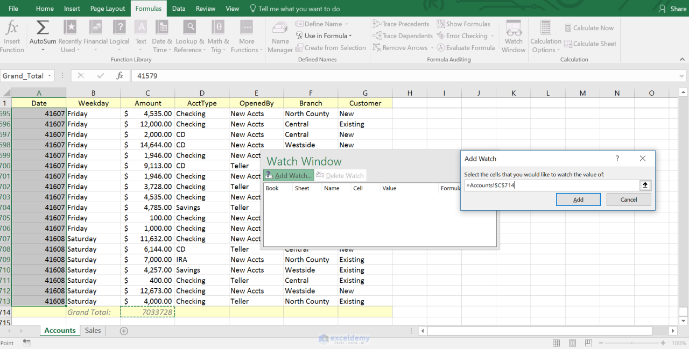Viewport: 689px width, 349px height.
Task: Click Add in the Add Watch dialog
Action: (x=578, y=199)
